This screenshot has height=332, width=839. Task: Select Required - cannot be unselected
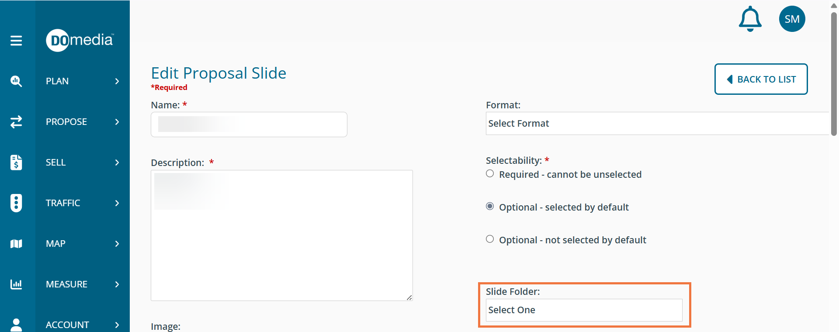pyautogui.click(x=490, y=174)
